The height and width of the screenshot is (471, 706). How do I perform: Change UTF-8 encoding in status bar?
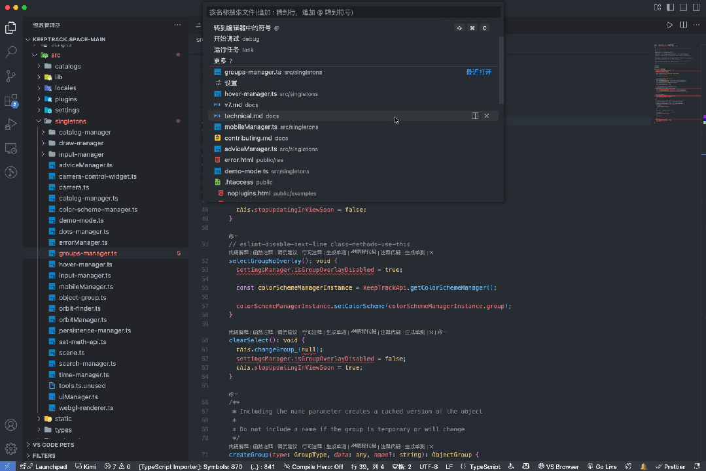coord(429,466)
